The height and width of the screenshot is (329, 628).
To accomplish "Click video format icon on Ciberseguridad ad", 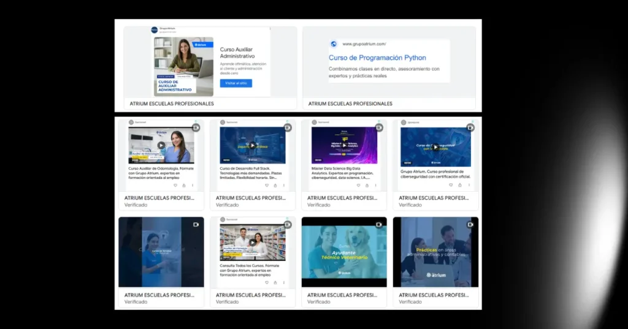I will [x=470, y=127].
